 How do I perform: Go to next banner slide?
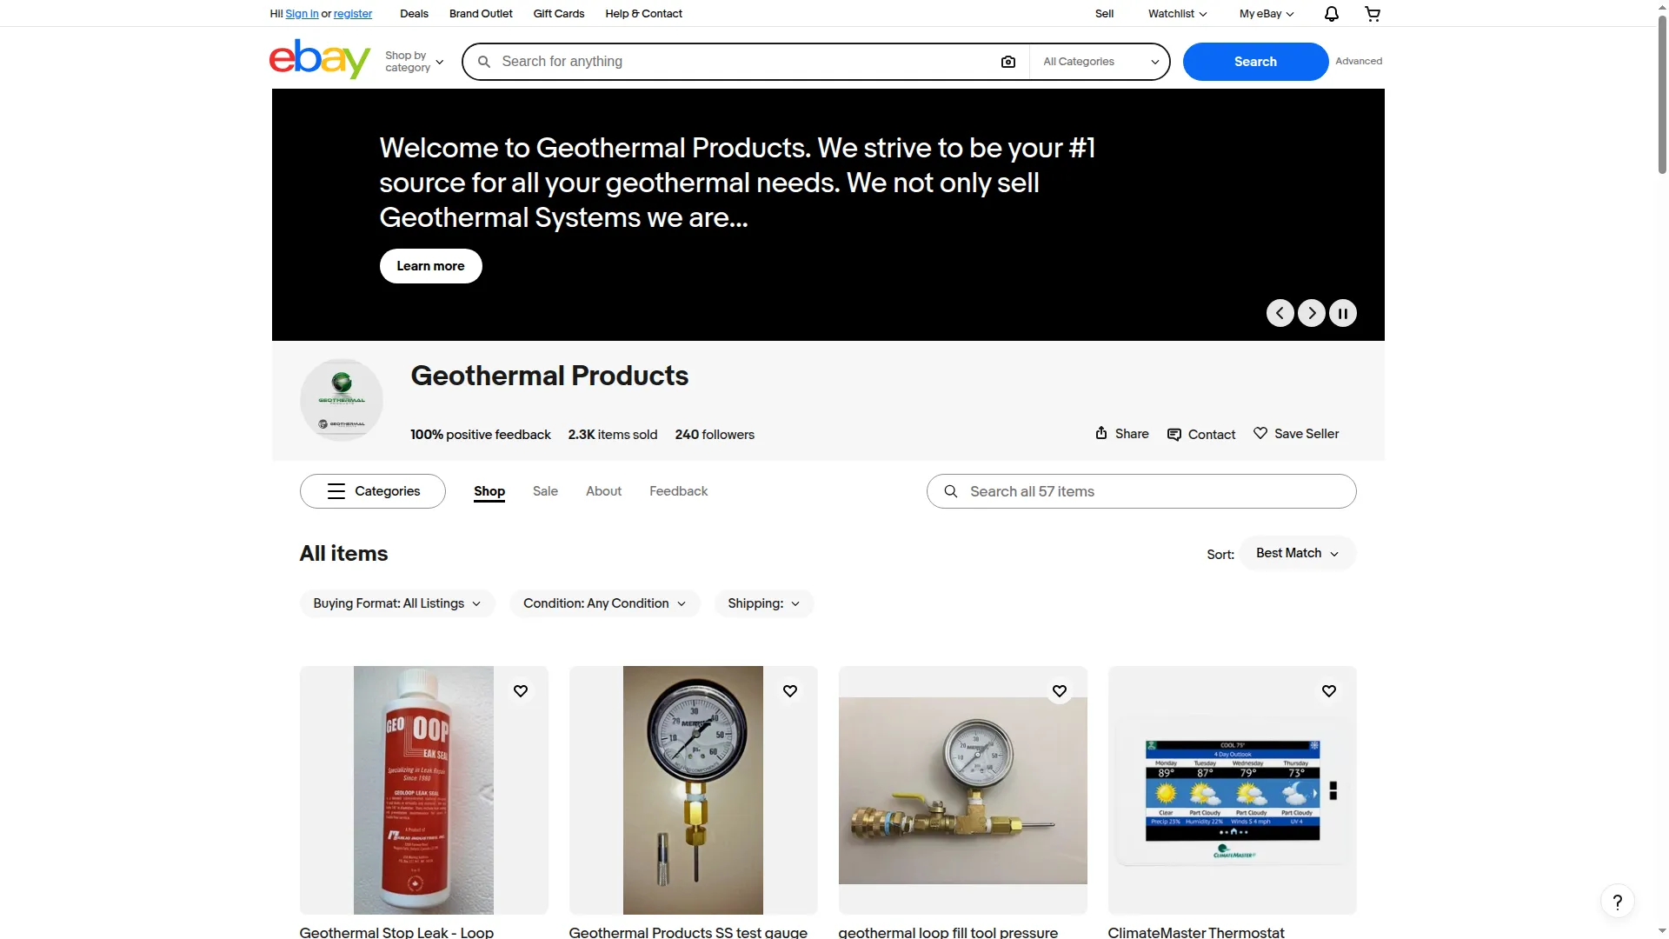(x=1312, y=313)
